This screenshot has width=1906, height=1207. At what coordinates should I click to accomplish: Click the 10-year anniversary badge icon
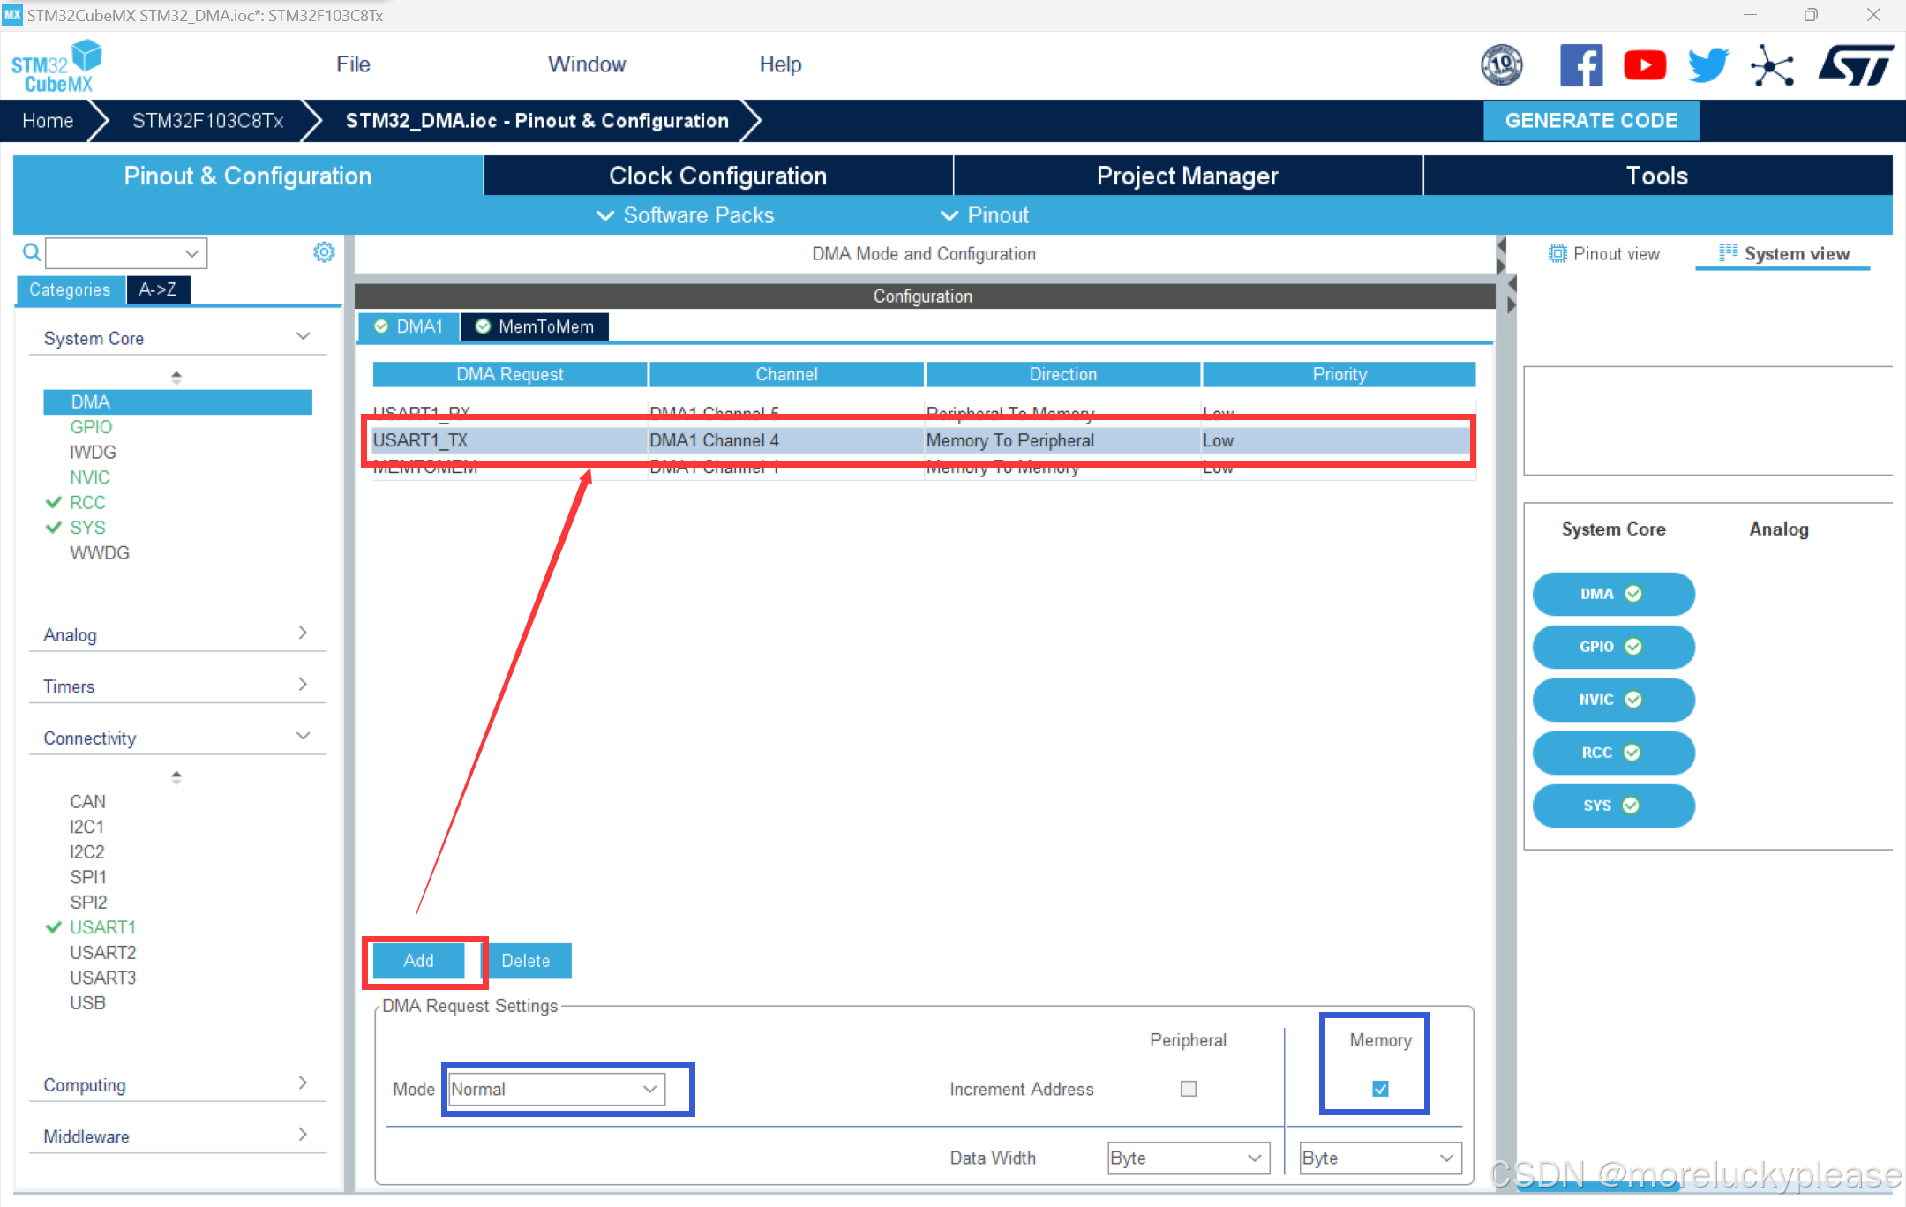[1501, 65]
